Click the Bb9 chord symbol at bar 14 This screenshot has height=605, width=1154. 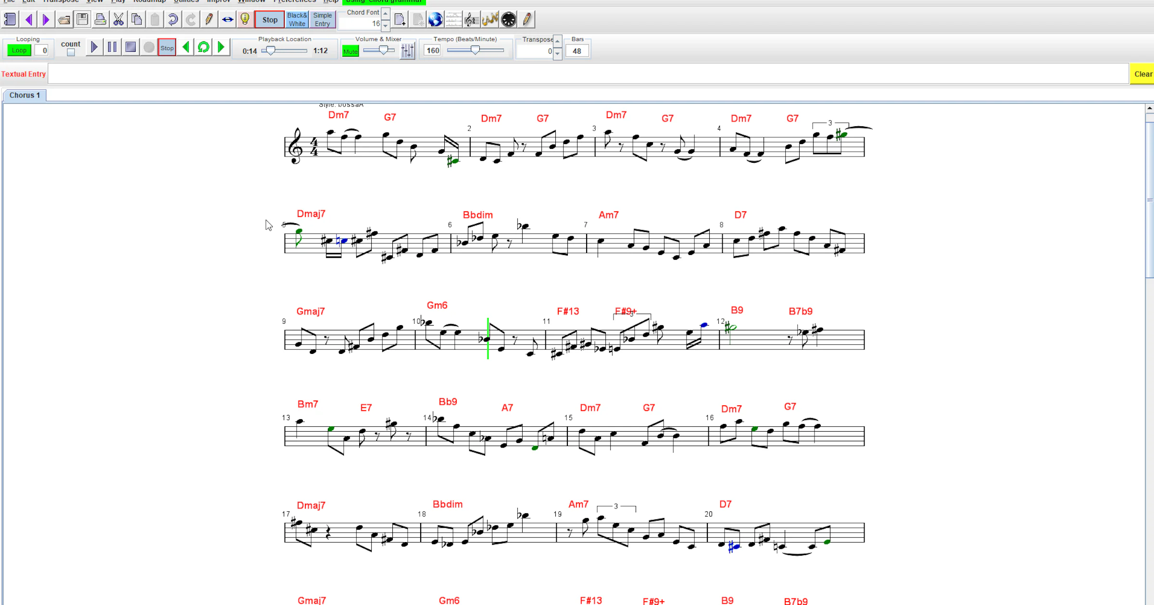(448, 402)
